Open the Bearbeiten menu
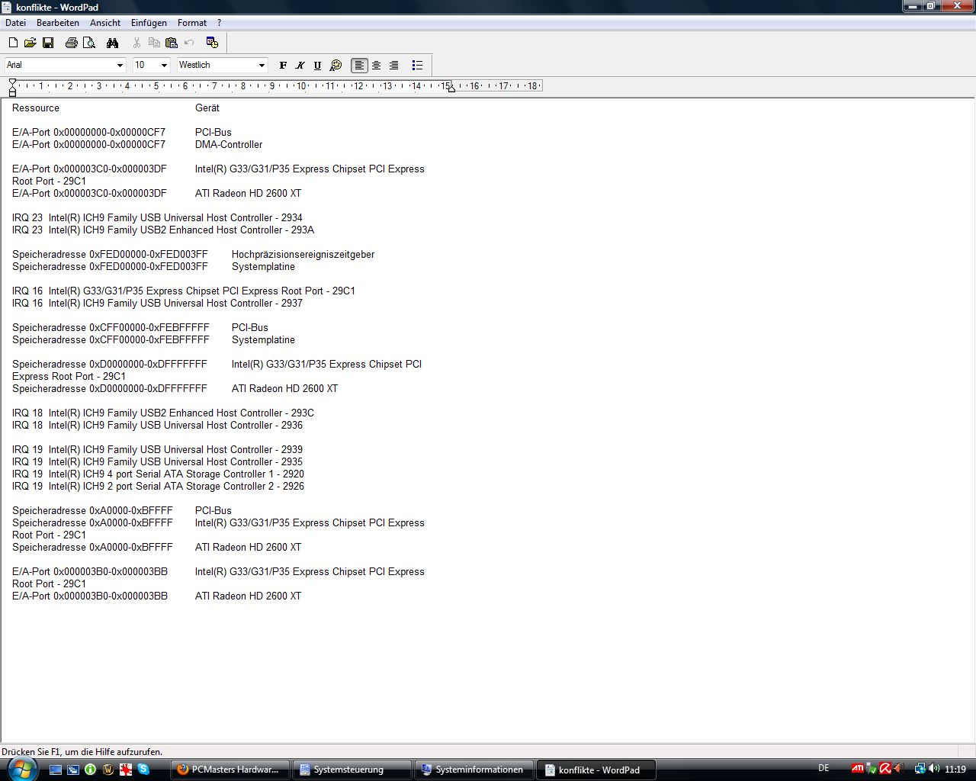This screenshot has width=976, height=781. [x=58, y=23]
